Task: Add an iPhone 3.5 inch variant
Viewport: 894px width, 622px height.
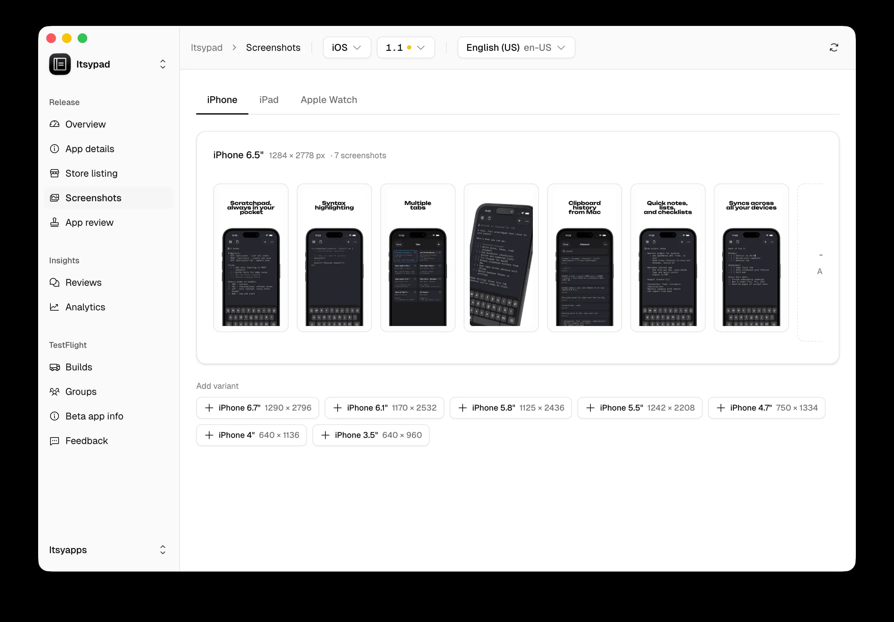Action: click(x=371, y=435)
